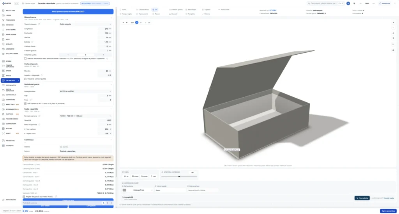
Task: Collapse the Carta del guscio section
Action: click(x=111, y=64)
